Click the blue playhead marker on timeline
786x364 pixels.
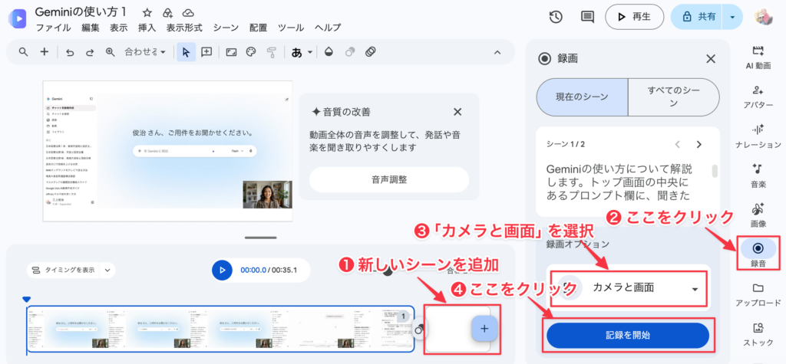point(27,300)
